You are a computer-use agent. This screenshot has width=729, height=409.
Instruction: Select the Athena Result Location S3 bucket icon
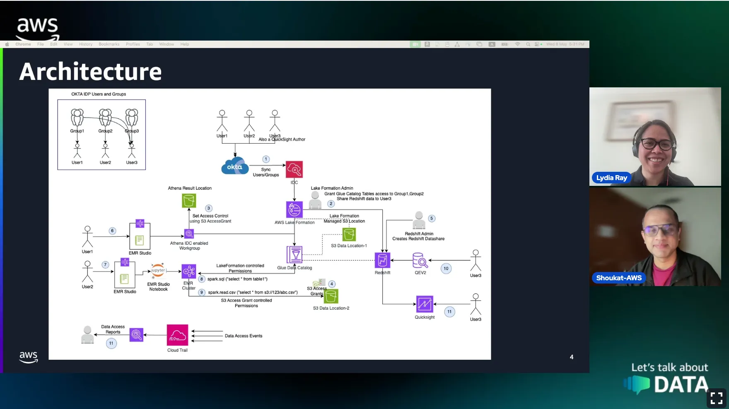189,201
